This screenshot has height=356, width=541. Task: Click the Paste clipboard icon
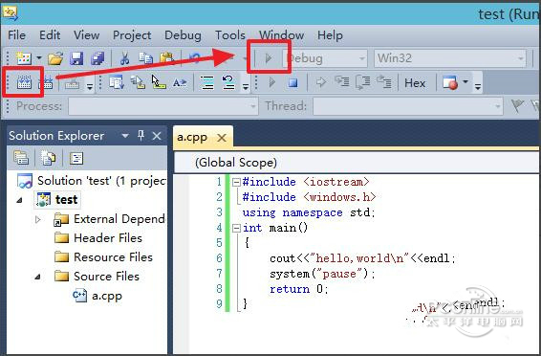pyautogui.click(x=167, y=58)
